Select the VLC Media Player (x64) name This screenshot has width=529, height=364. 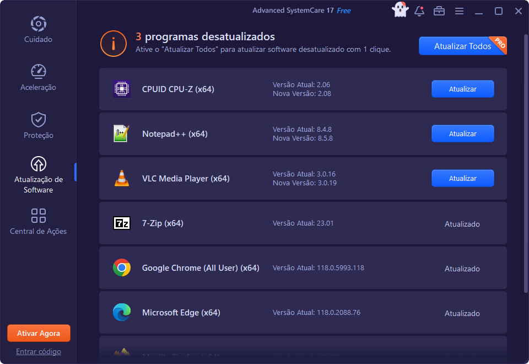pos(186,178)
